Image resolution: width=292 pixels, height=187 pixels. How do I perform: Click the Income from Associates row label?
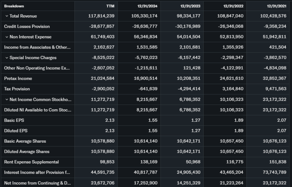pyautogui.click(x=37, y=47)
